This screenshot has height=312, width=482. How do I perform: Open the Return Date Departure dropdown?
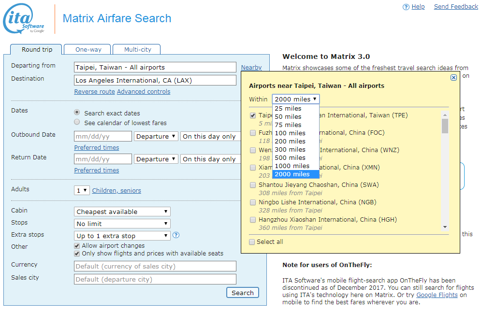click(x=156, y=159)
